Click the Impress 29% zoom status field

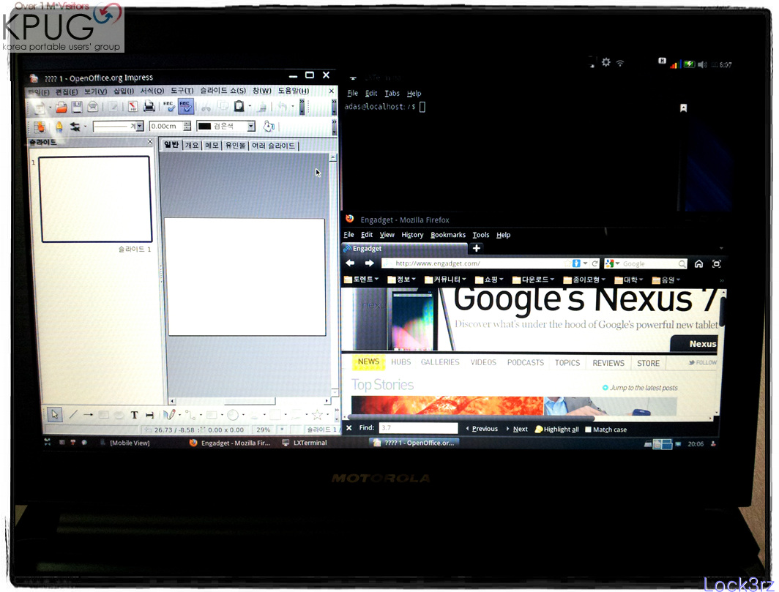click(264, 430)
